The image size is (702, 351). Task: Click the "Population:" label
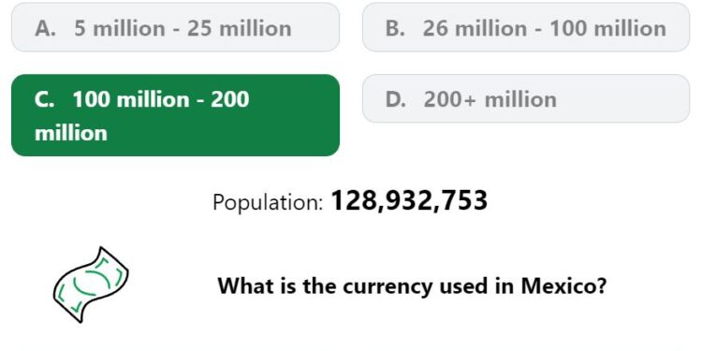point(268,202)
